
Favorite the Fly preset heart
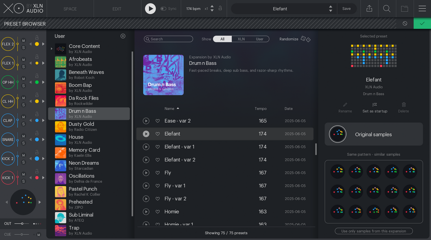point(158,172)
